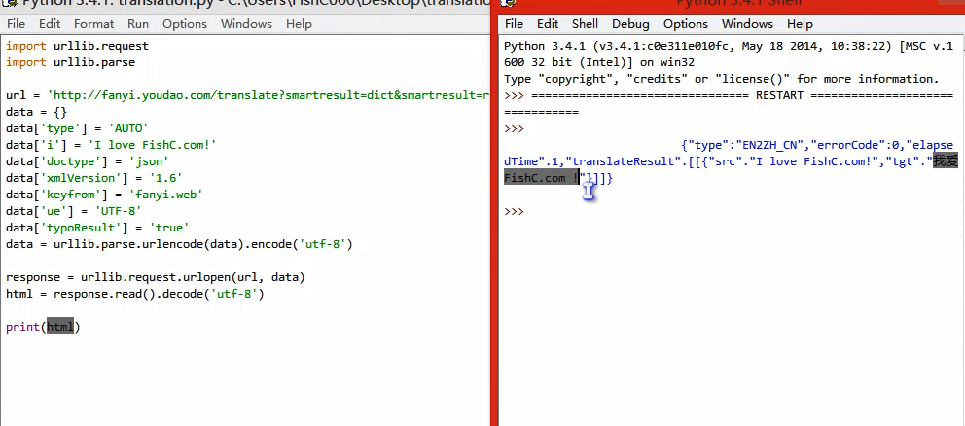Click the data['doctype'] = 'json' line
Screen dimensions: 965x426
[87, 161]
